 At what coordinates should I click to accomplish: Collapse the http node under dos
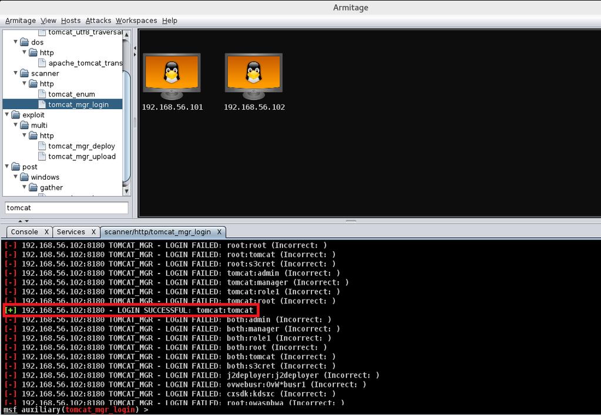[x=25, y=52]
